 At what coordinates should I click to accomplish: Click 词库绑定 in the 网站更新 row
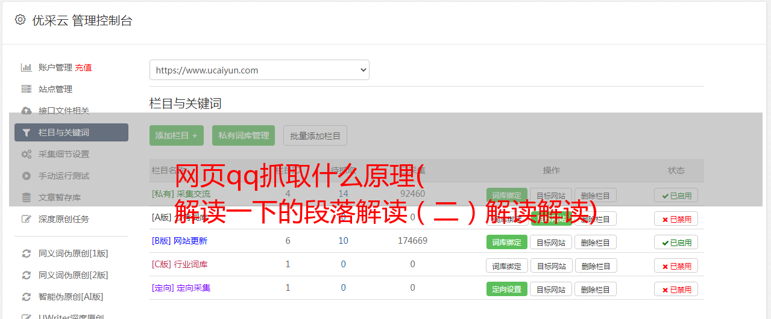pyautogui.click(x=506, y=242)
